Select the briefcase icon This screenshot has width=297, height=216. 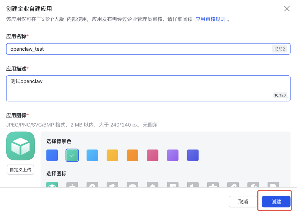[x=132, y=185]
